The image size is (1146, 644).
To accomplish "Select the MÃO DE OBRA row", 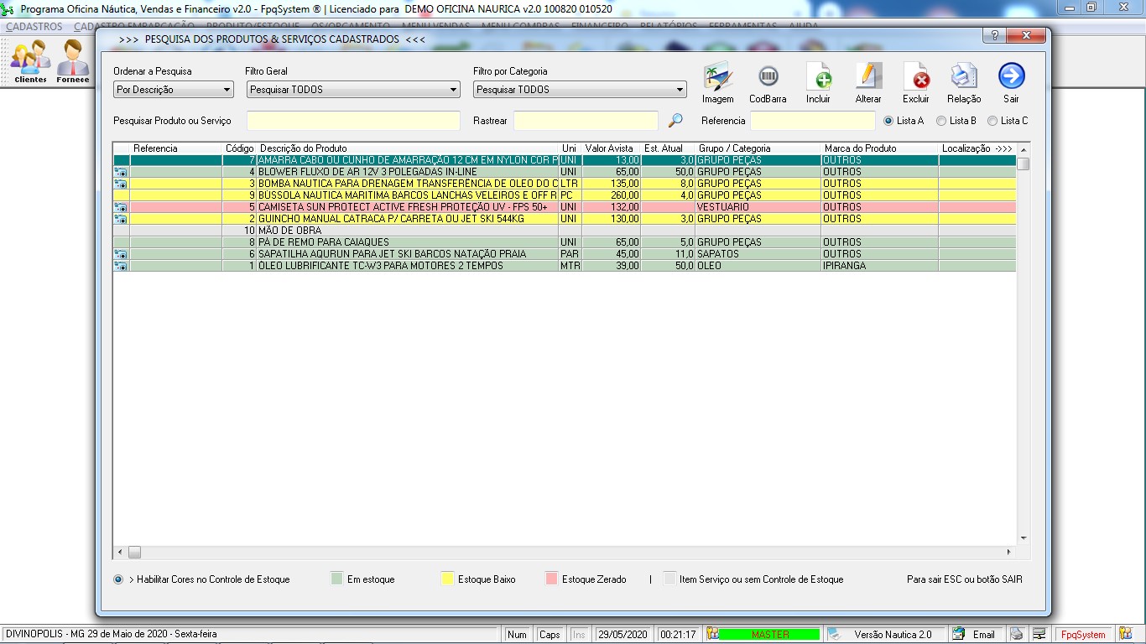I will click(408, 231).
